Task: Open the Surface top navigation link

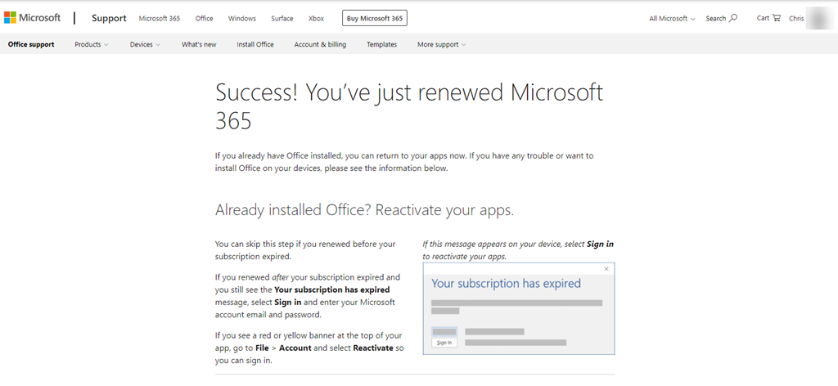Action: 282,18
